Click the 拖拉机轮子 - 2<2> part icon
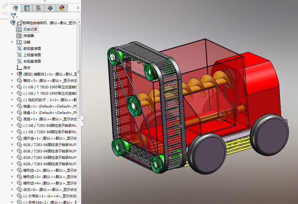The image size is (298, 204). tap(19, 100)
